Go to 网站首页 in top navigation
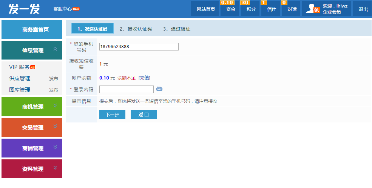372x188 pixels. 206,9
